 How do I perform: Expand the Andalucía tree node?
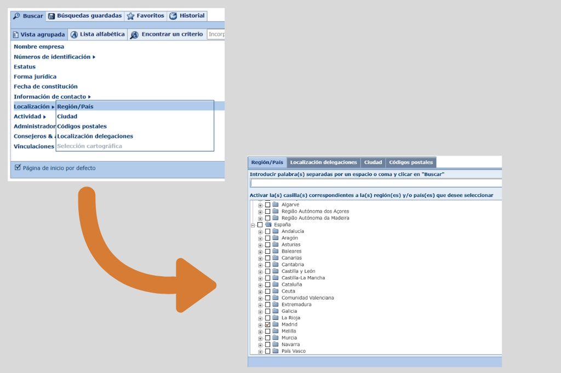(260, 231)
